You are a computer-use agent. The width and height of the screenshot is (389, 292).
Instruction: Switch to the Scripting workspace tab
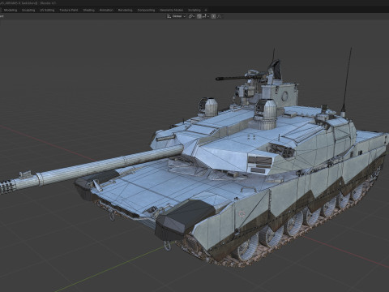194,10
